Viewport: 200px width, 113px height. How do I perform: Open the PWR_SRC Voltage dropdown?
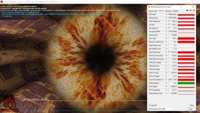point(166,63)
